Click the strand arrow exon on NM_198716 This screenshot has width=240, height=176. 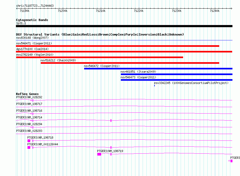[32, 114]
